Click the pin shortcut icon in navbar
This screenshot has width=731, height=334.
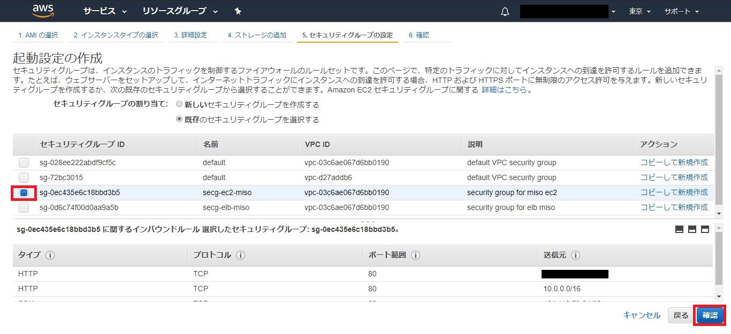tap(238, 11)
